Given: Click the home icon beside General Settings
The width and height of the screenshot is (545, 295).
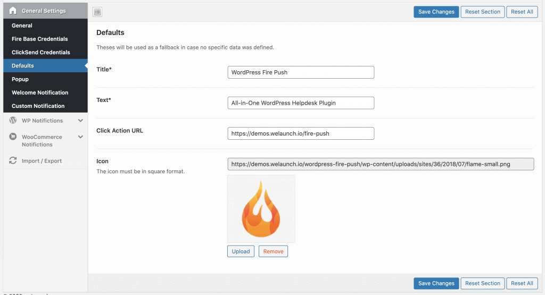Looking at the screenshot, I should [x=13, y=11].
